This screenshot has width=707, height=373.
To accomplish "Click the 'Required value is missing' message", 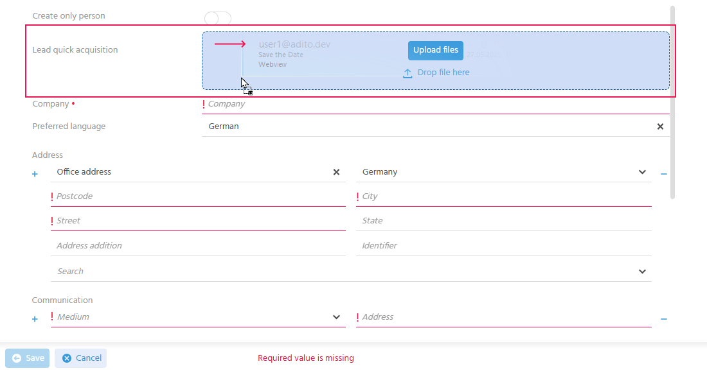I will [306, 358].
